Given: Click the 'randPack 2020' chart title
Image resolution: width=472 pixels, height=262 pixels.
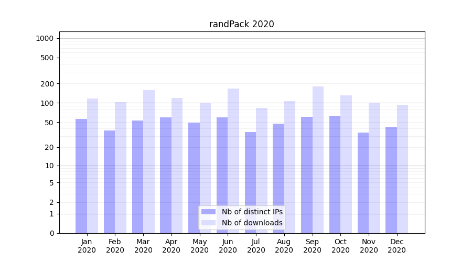Looking at the screenshot, I should point(241,24).
